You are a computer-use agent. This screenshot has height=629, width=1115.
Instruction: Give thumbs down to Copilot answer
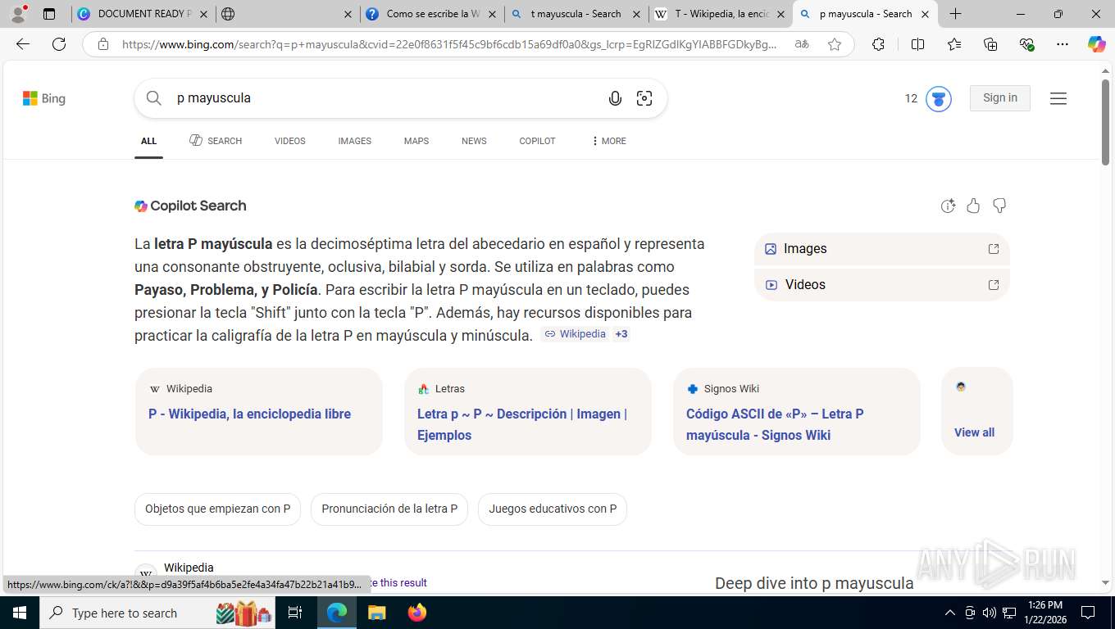pos(999,206)
